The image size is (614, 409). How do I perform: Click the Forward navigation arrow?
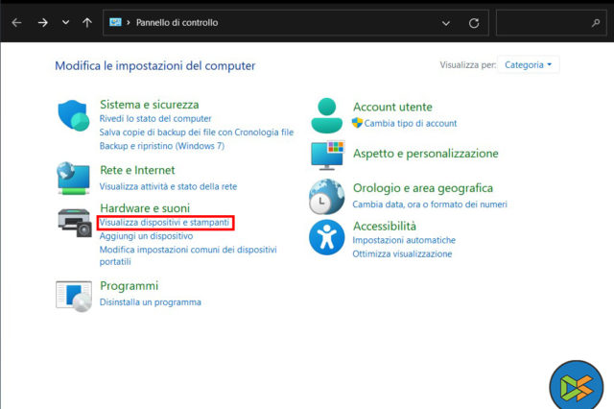(42, 23)
